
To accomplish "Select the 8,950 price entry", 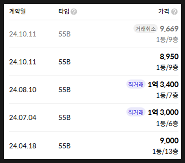I will coord(169,57).
